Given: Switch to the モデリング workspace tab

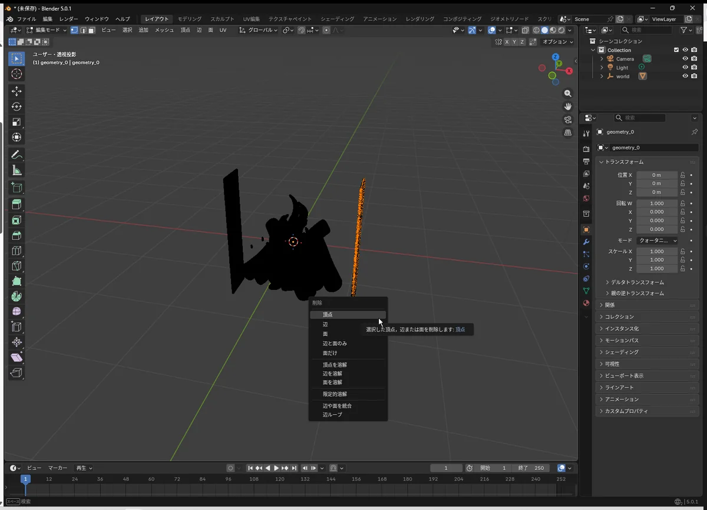Looking at the screenshot, I should (x=189, y=19).
